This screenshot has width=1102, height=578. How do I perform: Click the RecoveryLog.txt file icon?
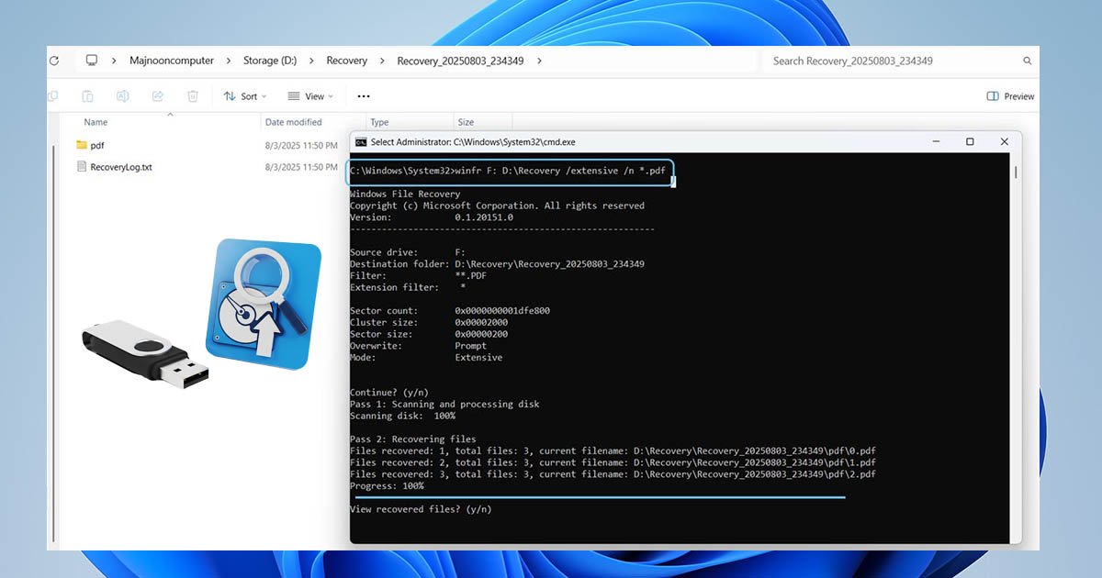[82, 167]
